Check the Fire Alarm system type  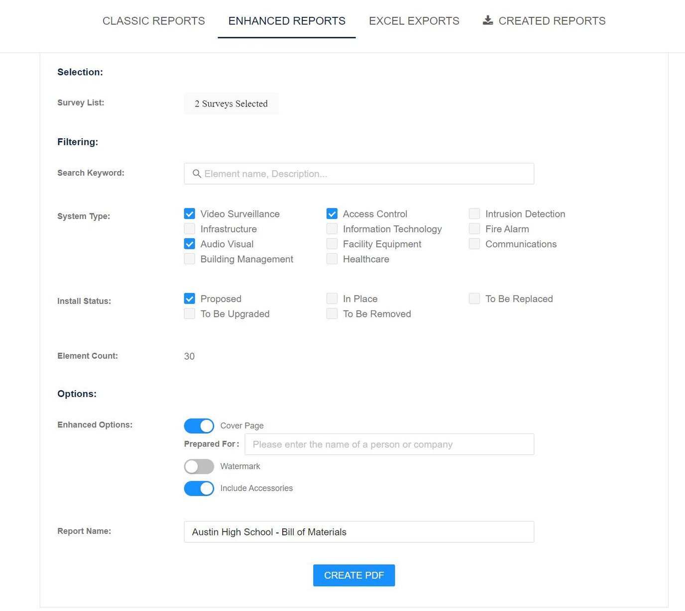[x=474, y=229]
